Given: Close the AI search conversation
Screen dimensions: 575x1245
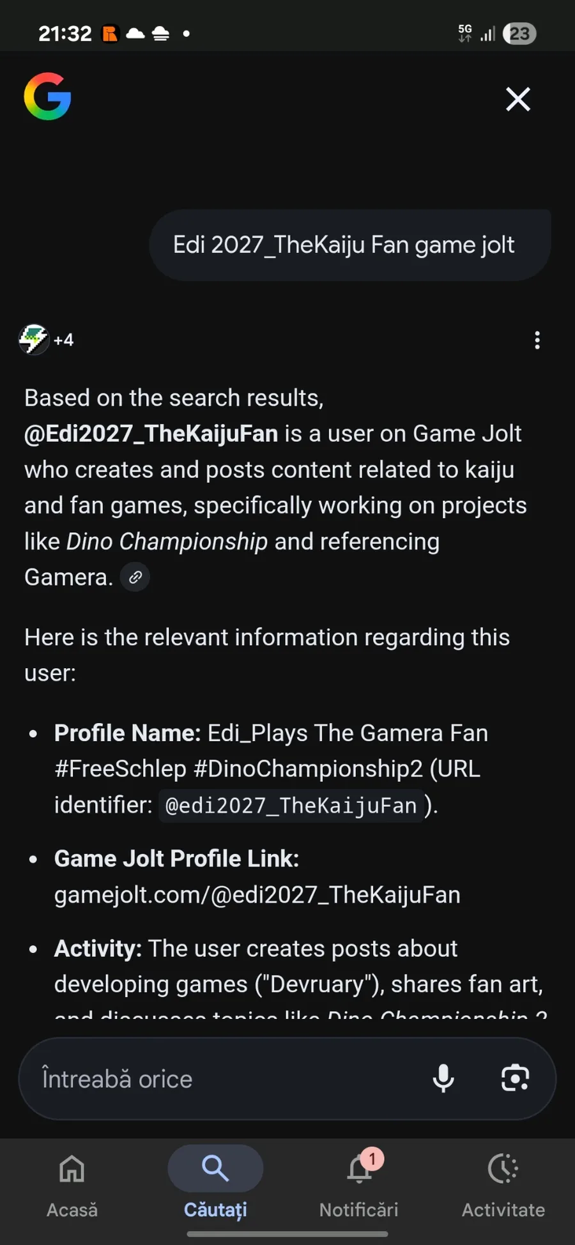Looking at the screenshot, I should pos(517,99).
